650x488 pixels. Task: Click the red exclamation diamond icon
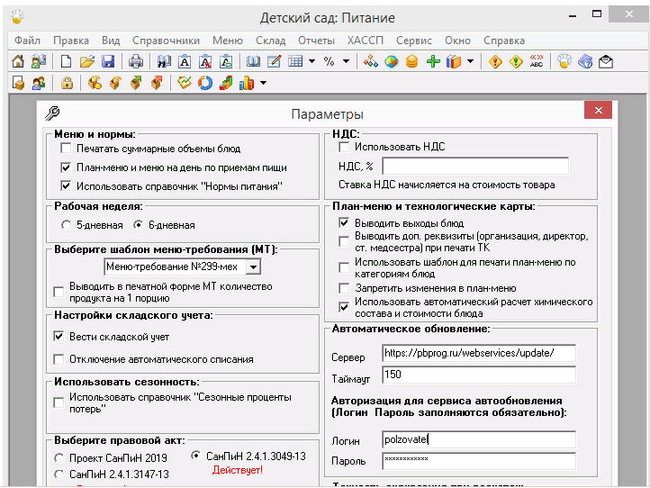pos(495,62)
